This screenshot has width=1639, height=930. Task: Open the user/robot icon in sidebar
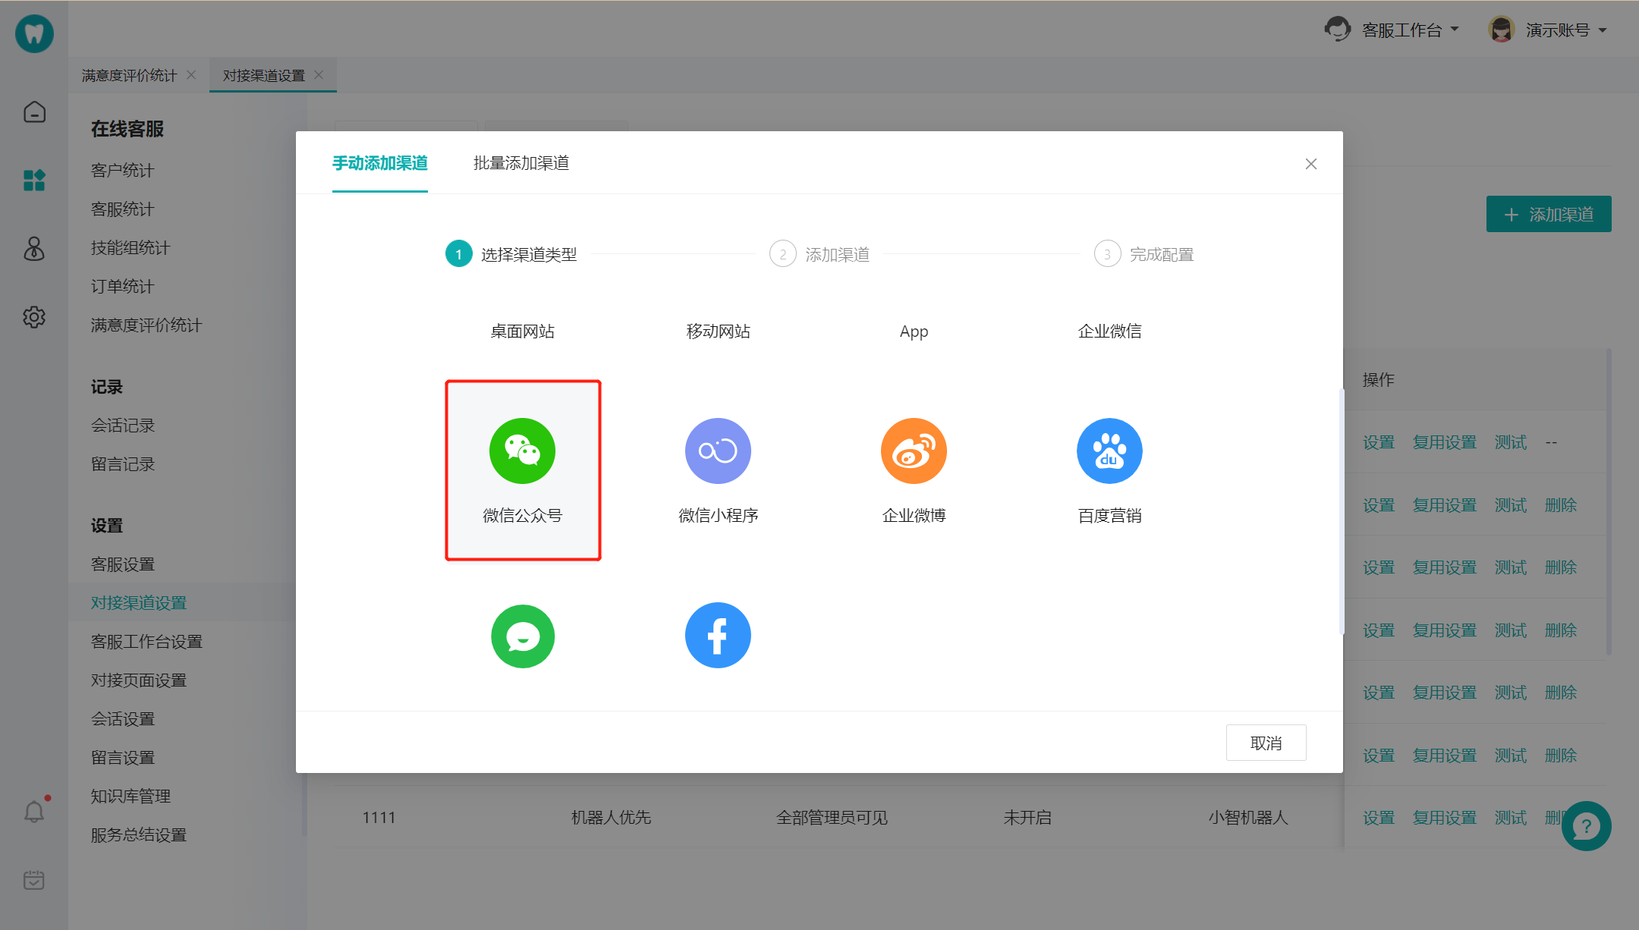(34, 249)
